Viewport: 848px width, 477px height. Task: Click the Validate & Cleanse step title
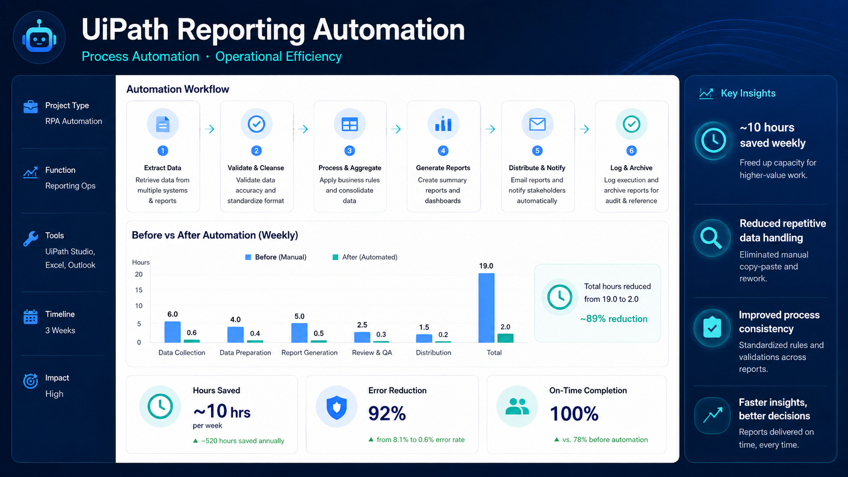[x=256, y=168]
